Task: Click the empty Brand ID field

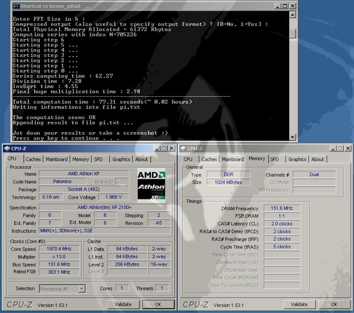Action: [x=122, y=181]
